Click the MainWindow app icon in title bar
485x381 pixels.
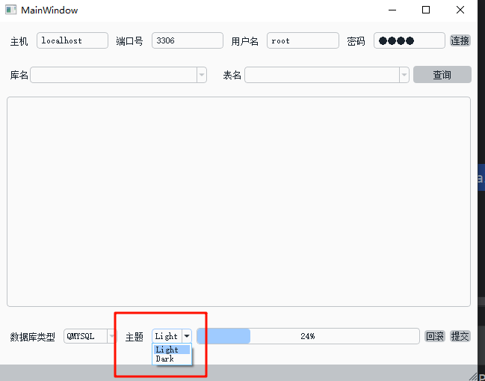[10, 10]
